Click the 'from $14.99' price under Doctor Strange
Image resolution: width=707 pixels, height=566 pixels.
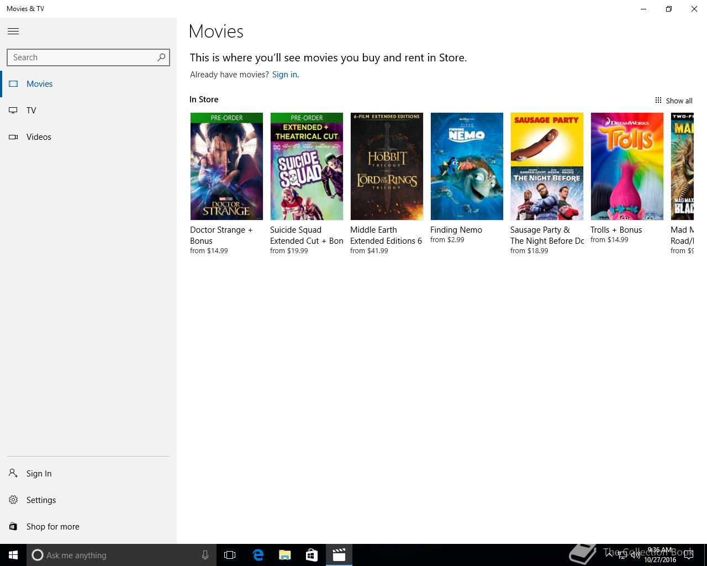pos(209,251)
